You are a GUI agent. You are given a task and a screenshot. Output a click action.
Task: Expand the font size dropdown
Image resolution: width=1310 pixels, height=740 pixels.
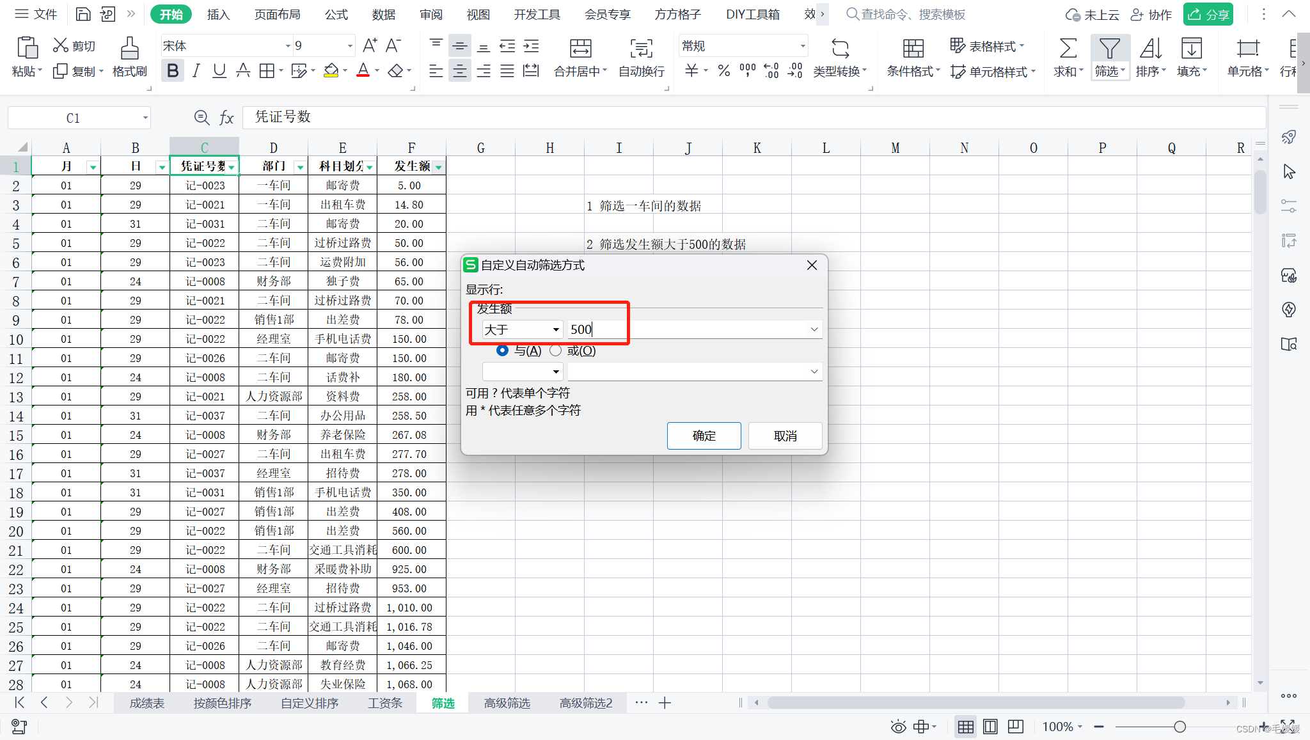pos(350,46)
